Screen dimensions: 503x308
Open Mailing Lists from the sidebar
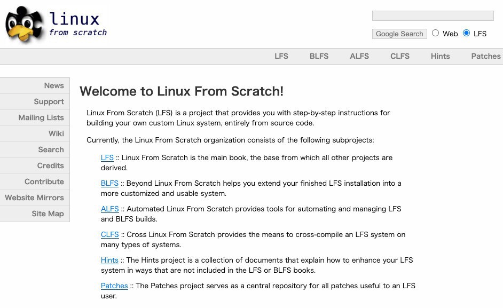click(41, 117)
